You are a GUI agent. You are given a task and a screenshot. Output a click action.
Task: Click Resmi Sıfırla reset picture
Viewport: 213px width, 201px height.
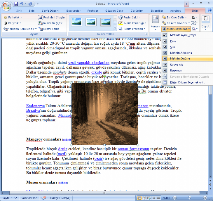pos(49,29)
